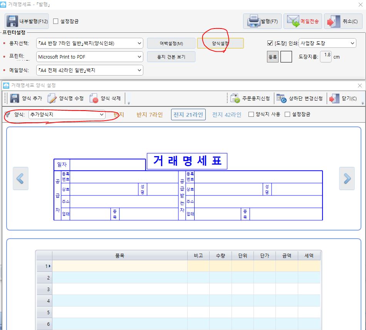Enable the 양식지 사용 checkbox

coord(251,114)
